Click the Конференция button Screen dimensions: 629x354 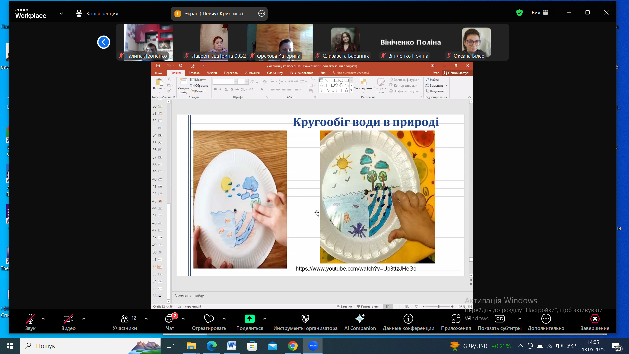[x=97, y=14]
